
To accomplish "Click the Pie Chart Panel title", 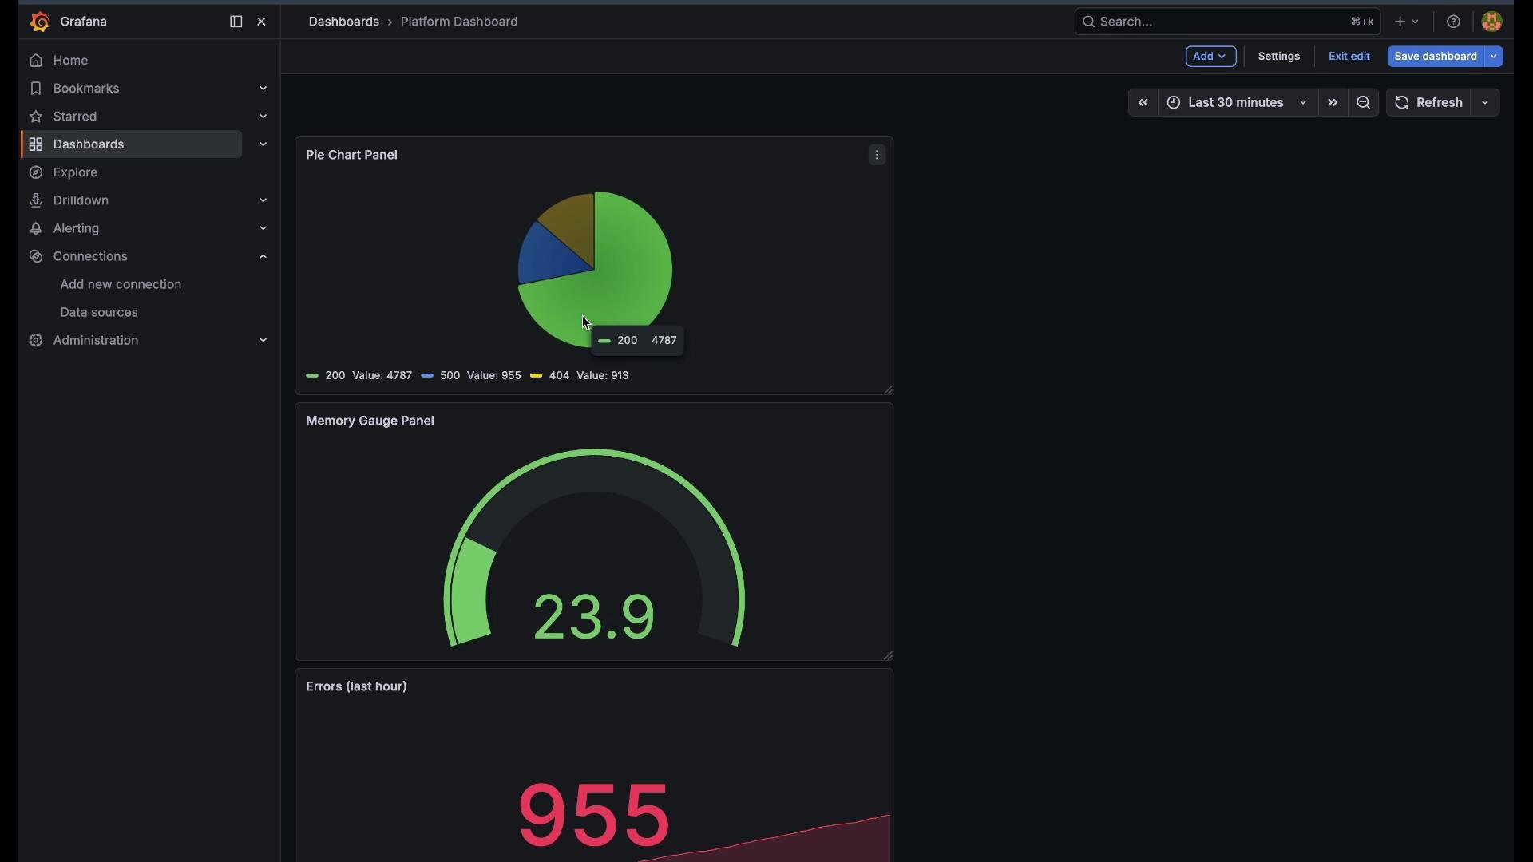I will click(x=351, y=155).
